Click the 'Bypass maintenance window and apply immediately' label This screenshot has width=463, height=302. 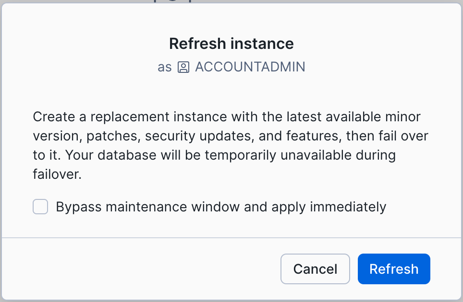tap(221, 207)
